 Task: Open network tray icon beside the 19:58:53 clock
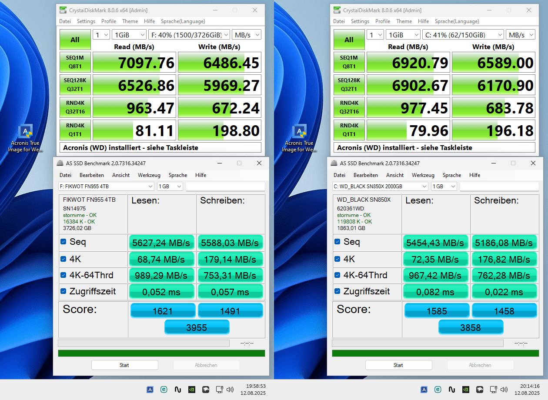(219, 390)
